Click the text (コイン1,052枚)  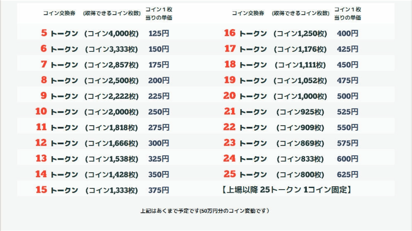[300, 81]
